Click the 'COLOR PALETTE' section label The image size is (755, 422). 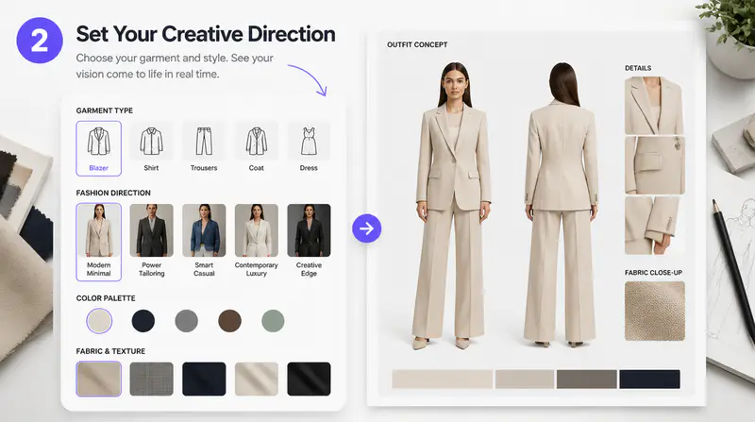tap(106, 298)
